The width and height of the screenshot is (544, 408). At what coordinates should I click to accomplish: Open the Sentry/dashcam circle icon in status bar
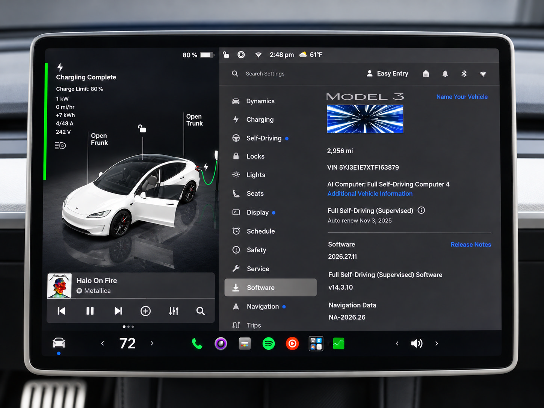(x=241, y=55)
